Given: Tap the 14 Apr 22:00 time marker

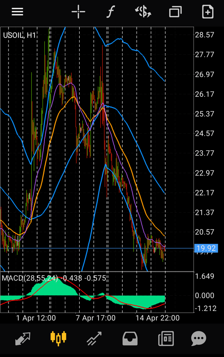Looking at the screenshot, I should (158, 318).
